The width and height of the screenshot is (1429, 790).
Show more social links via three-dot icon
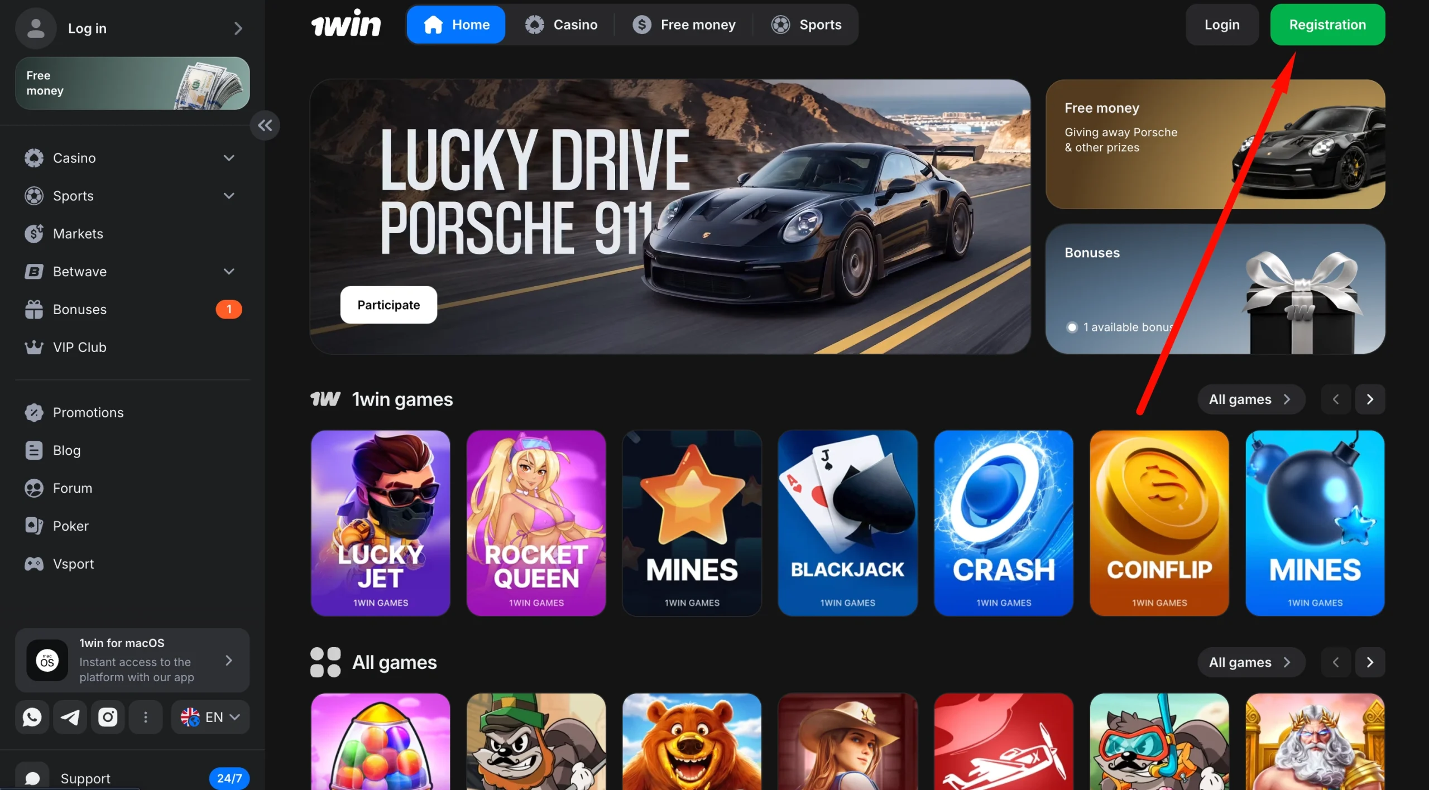146,717
